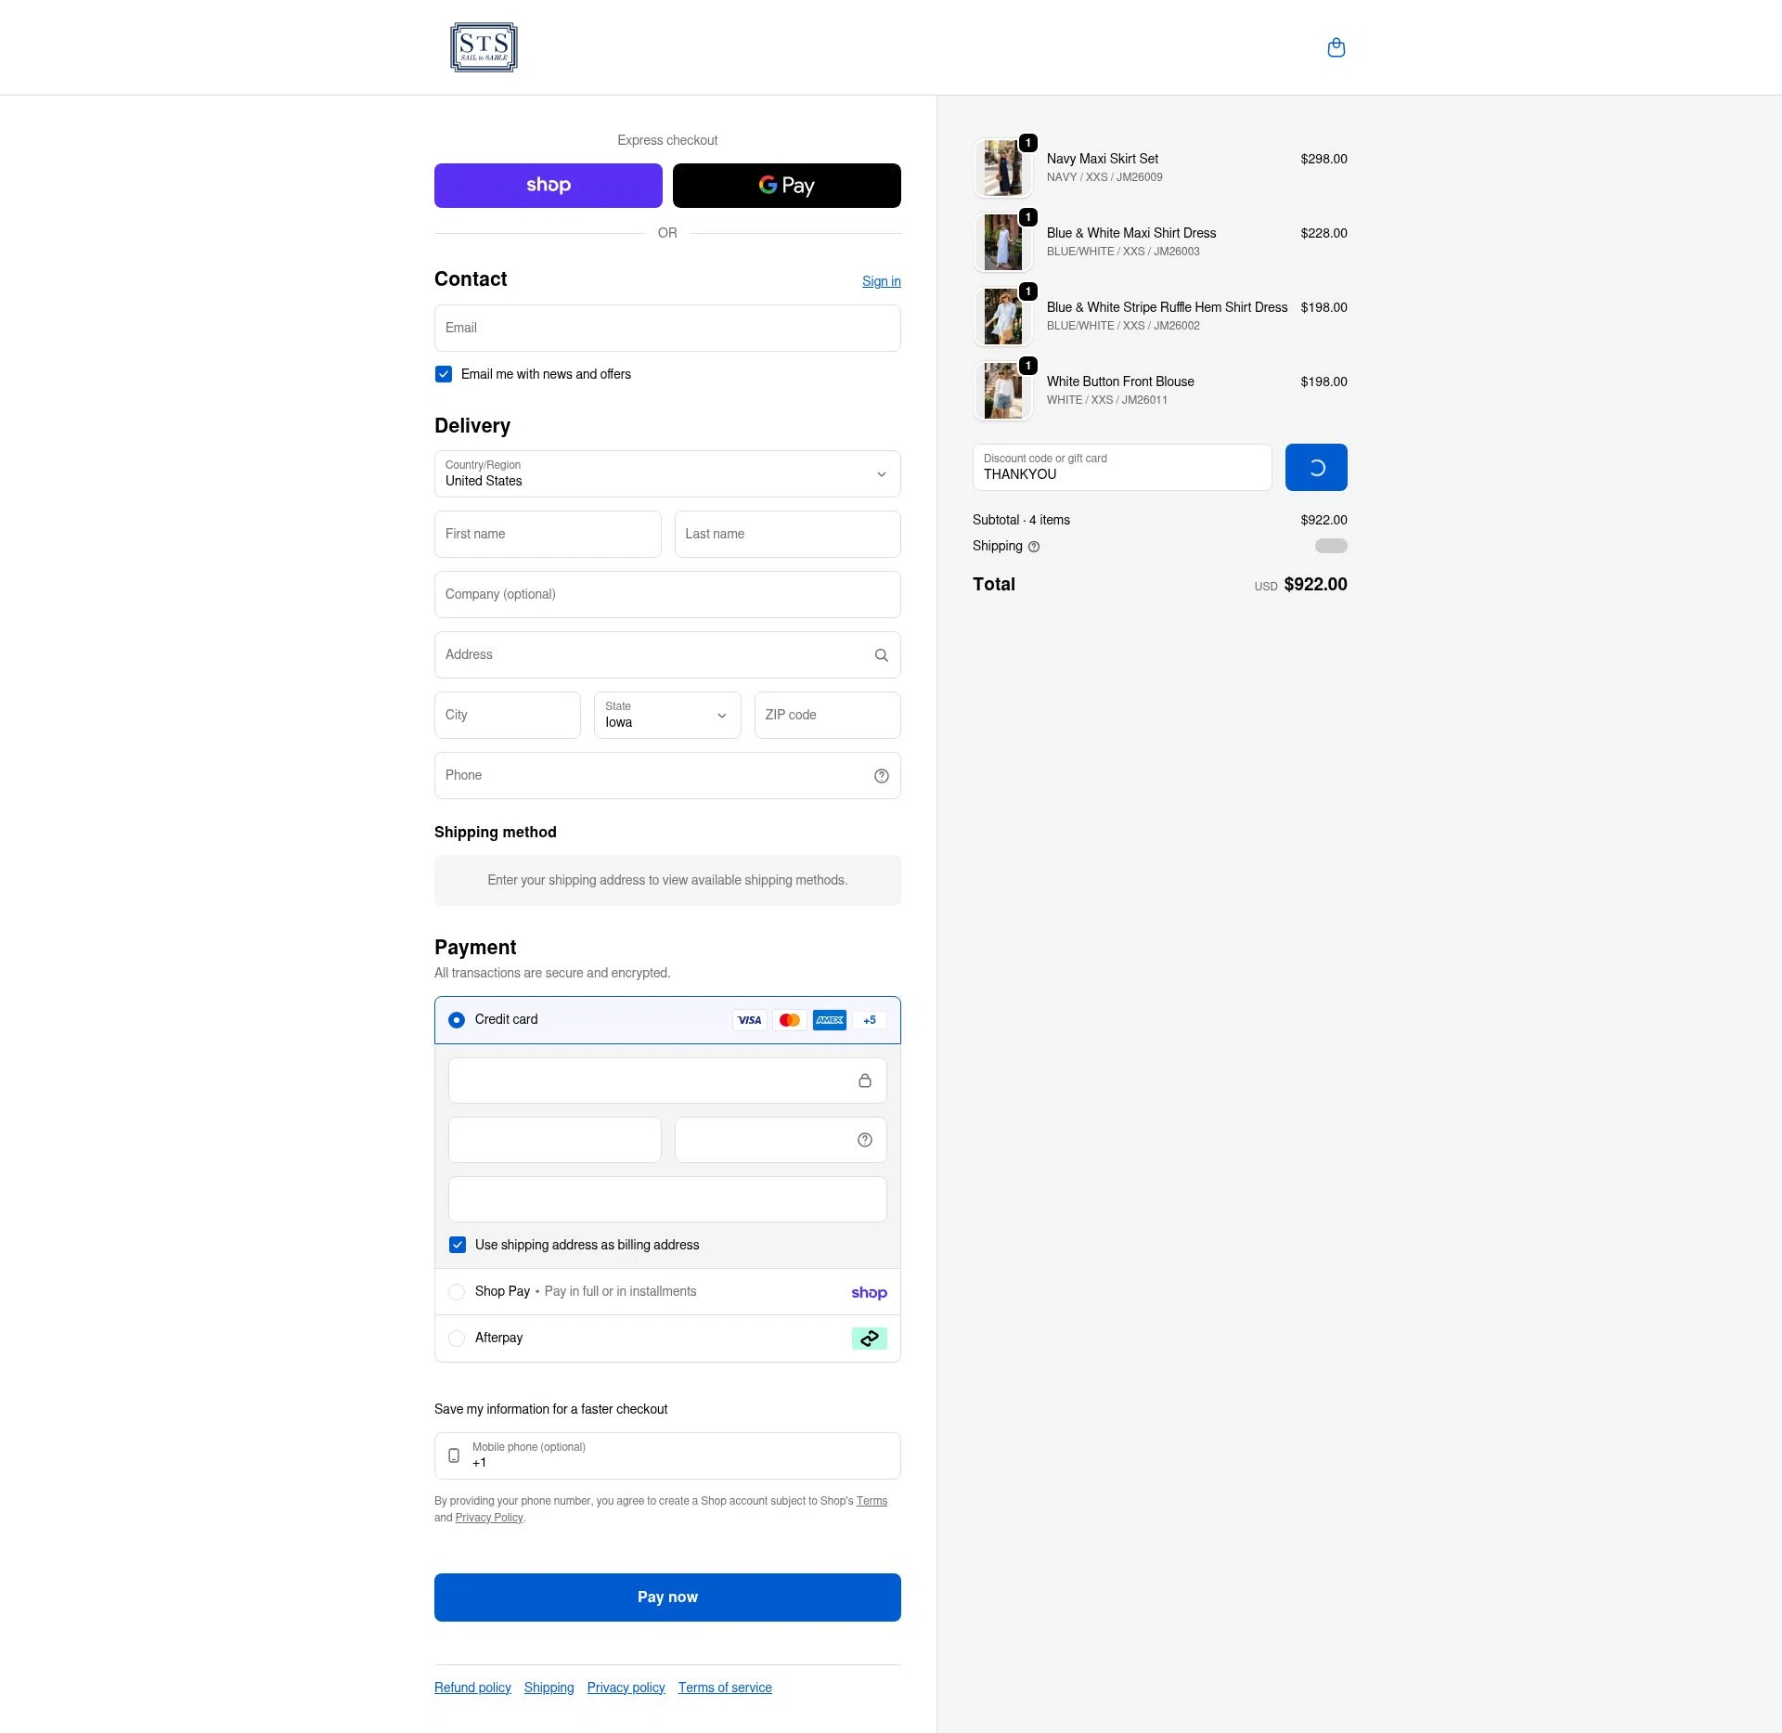
Task: Click the help icon beside the Phone field
Action: (x=881, y=775)
